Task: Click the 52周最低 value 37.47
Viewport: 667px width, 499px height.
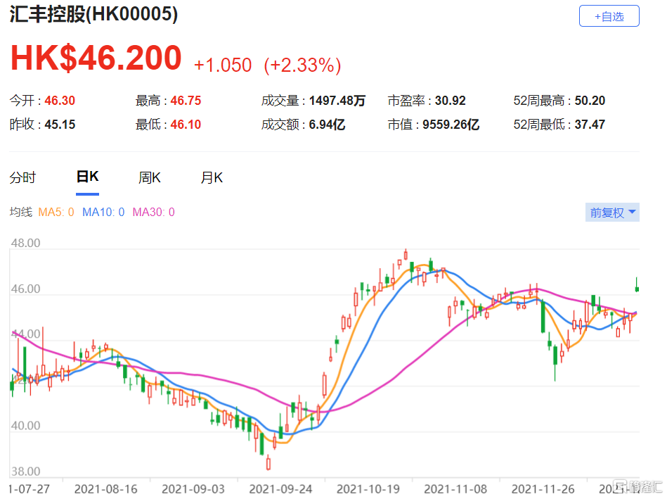Action: pos(590,125)
